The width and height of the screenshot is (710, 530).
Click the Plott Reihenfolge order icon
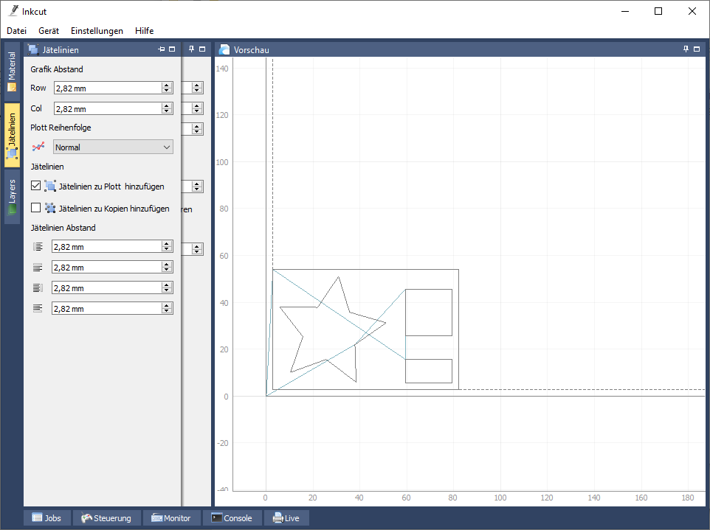tap(39, 147)
